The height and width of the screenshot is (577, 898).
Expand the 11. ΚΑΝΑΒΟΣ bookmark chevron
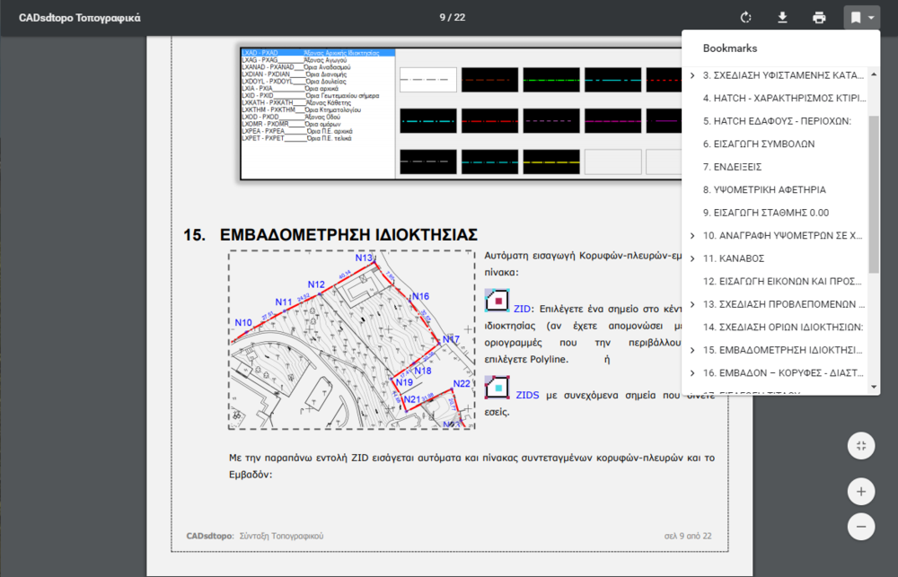click(692, 258)
